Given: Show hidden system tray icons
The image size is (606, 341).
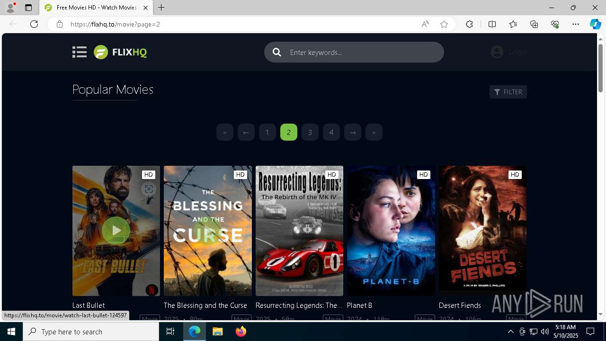Looking at the screenshot, I should pyautogui.click(x=511, y=332).
